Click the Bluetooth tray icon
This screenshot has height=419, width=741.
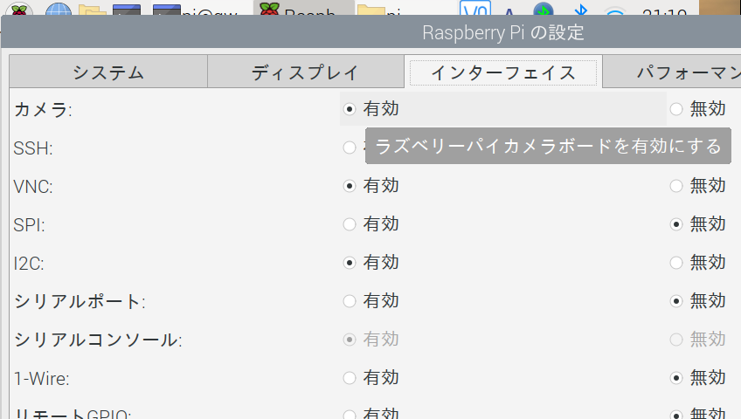point(581,9)
